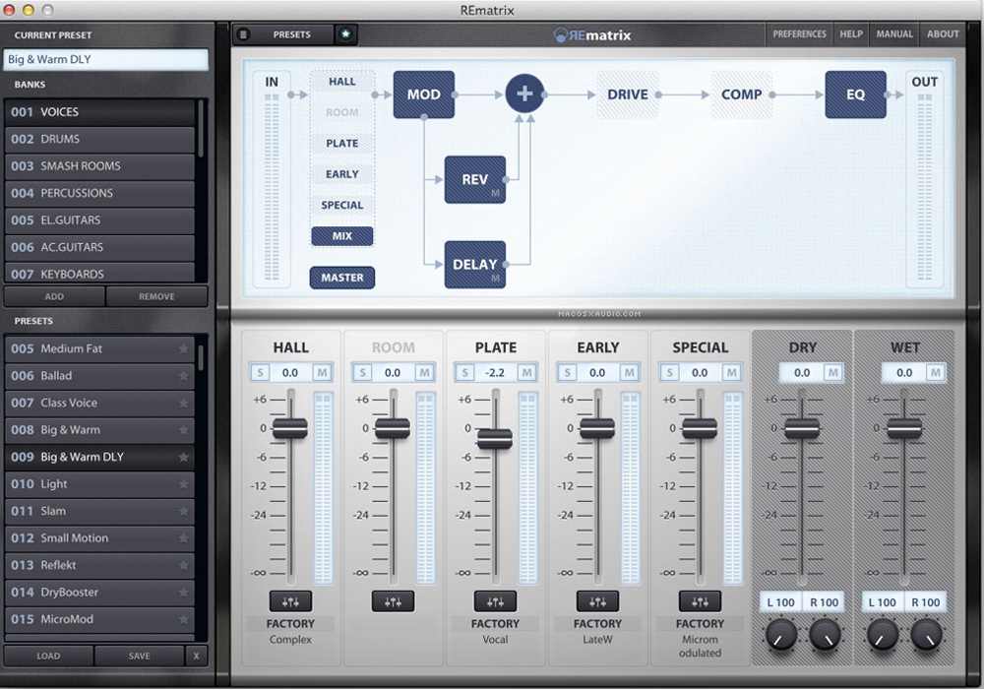Select the MOD block in signal chain
Screen dimensions: 984x690
pos(423,94)
